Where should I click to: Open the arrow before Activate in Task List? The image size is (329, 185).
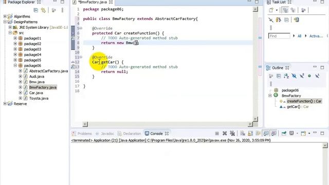click(306, 36)
